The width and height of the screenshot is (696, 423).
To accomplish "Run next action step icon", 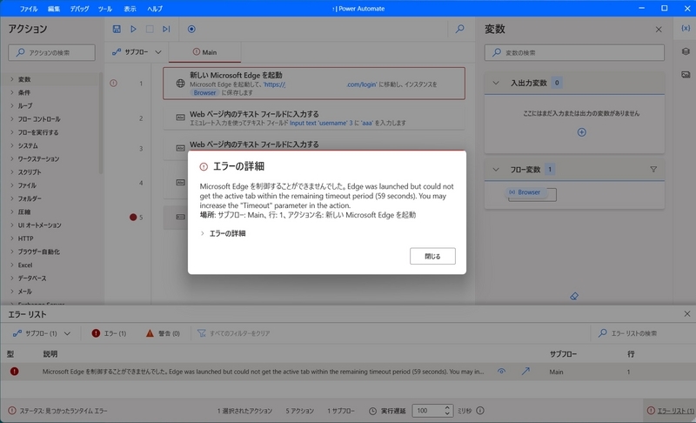I will click(166, 29).
